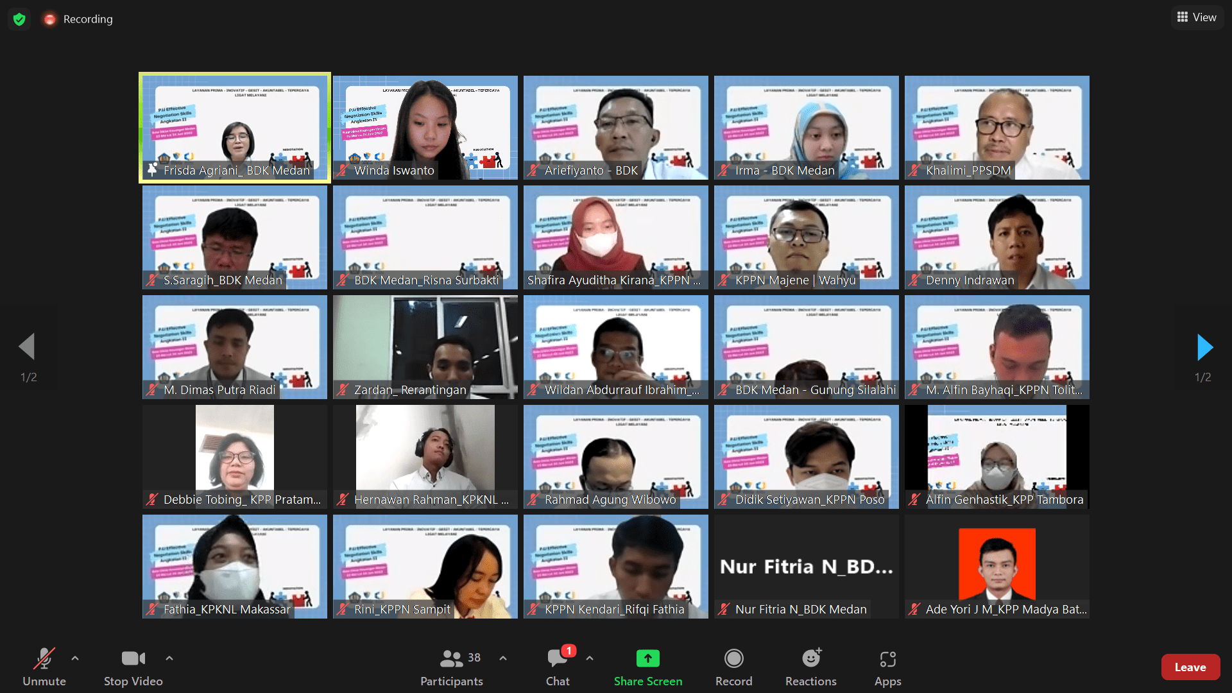Go to previous gallery page arrow

click(x=27, y=347)
